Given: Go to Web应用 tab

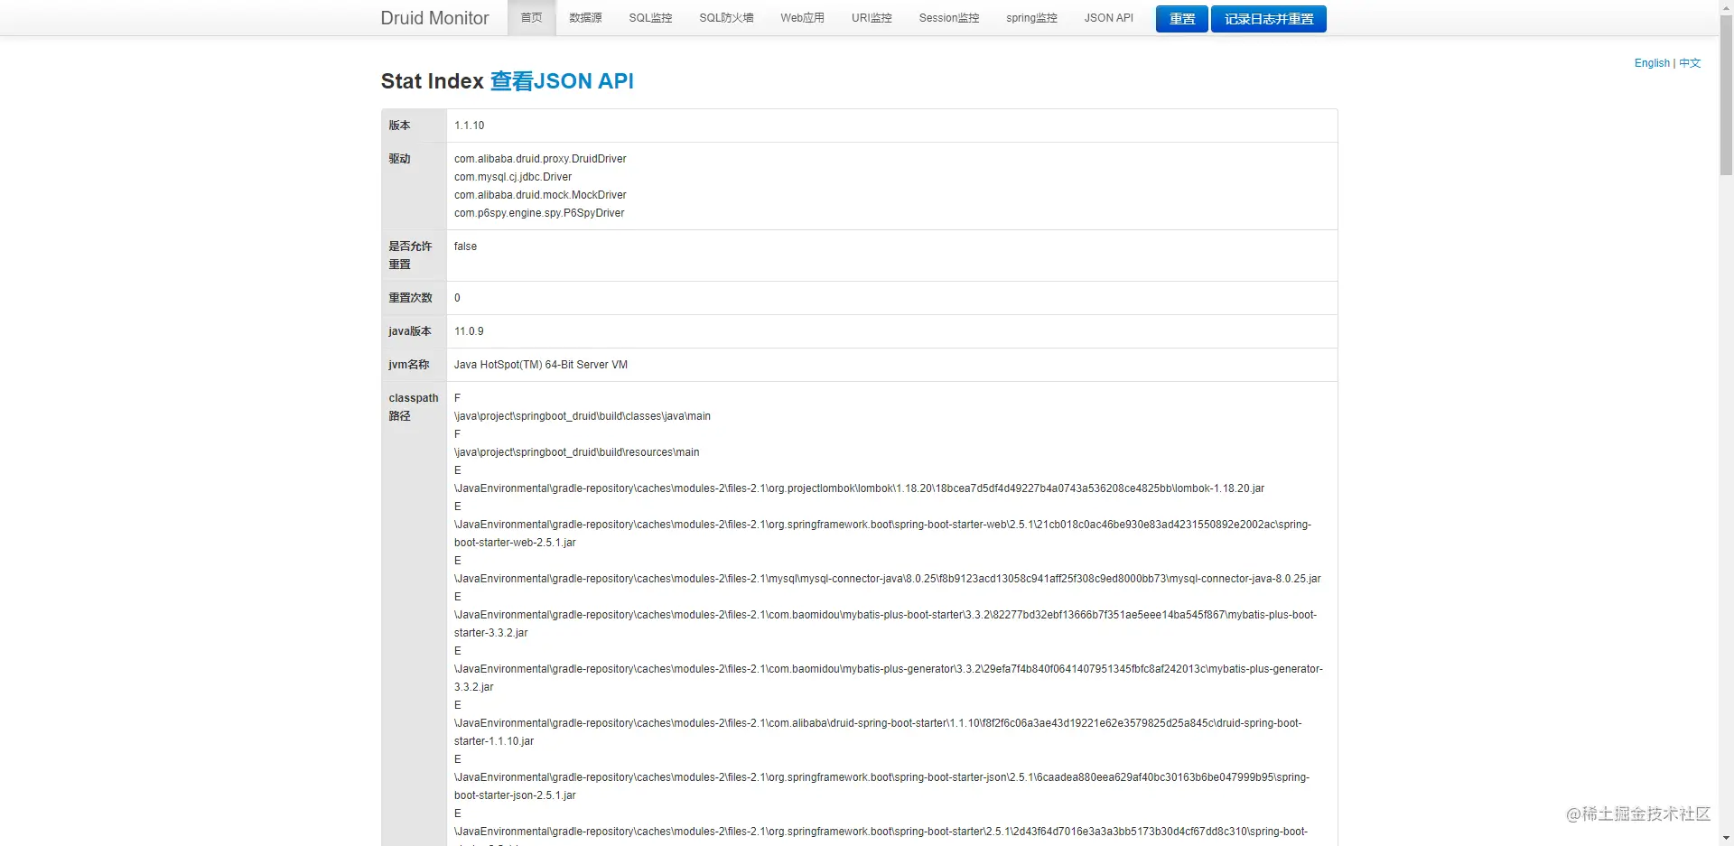Looking at the screenshot, I should 802,18.
